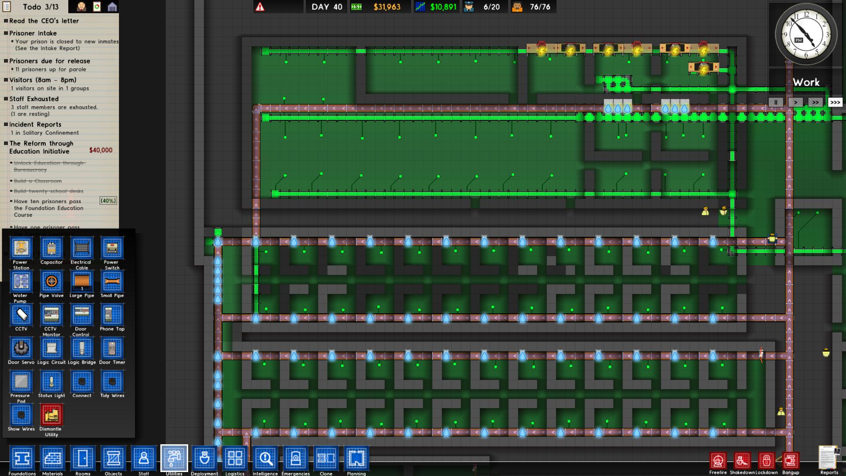Viewport: 846px width, 476px height.
Task: Select the Clone tool
Action: click(x=326, y=459)
